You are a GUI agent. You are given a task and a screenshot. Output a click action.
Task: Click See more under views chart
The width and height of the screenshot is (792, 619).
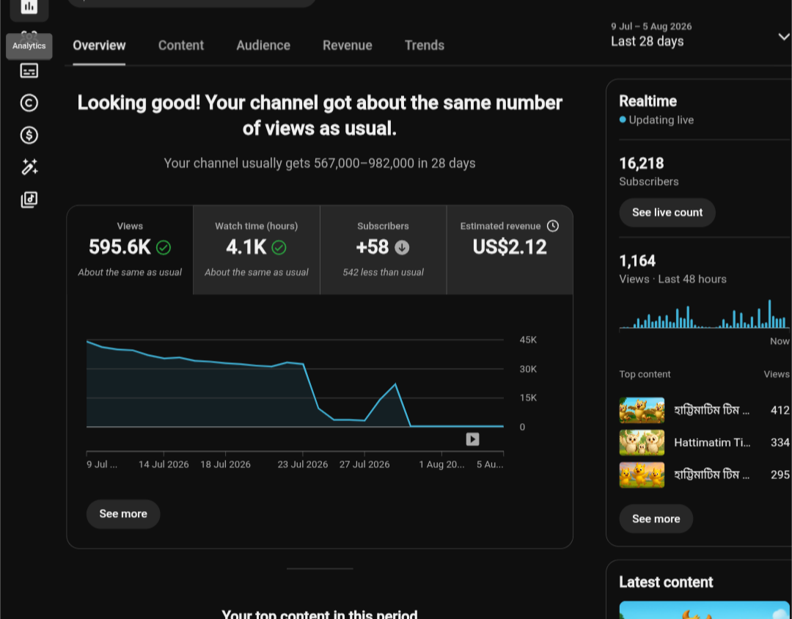click(x=123, y=514)
